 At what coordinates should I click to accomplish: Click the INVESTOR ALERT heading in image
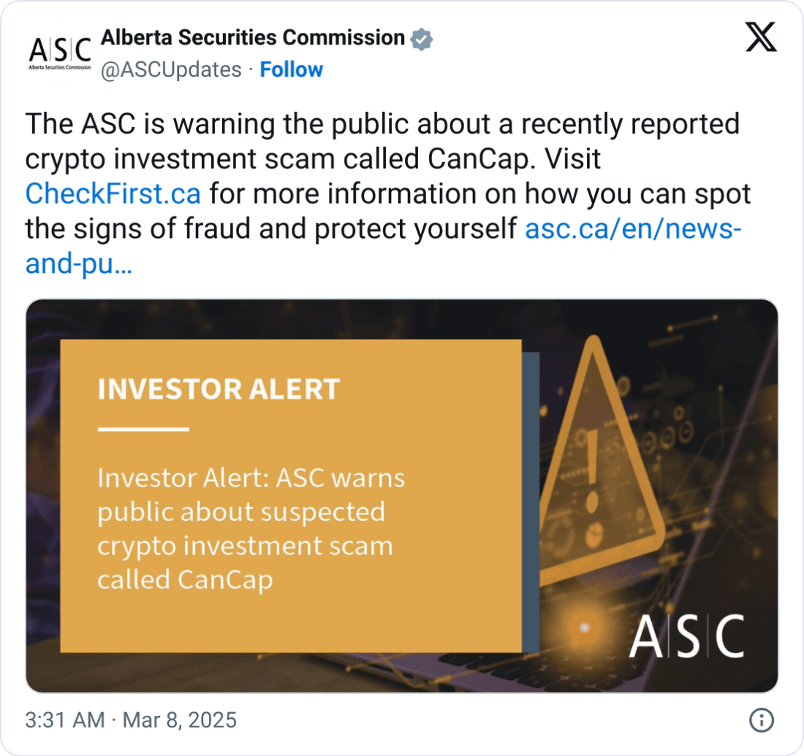(x=219, y=389)
